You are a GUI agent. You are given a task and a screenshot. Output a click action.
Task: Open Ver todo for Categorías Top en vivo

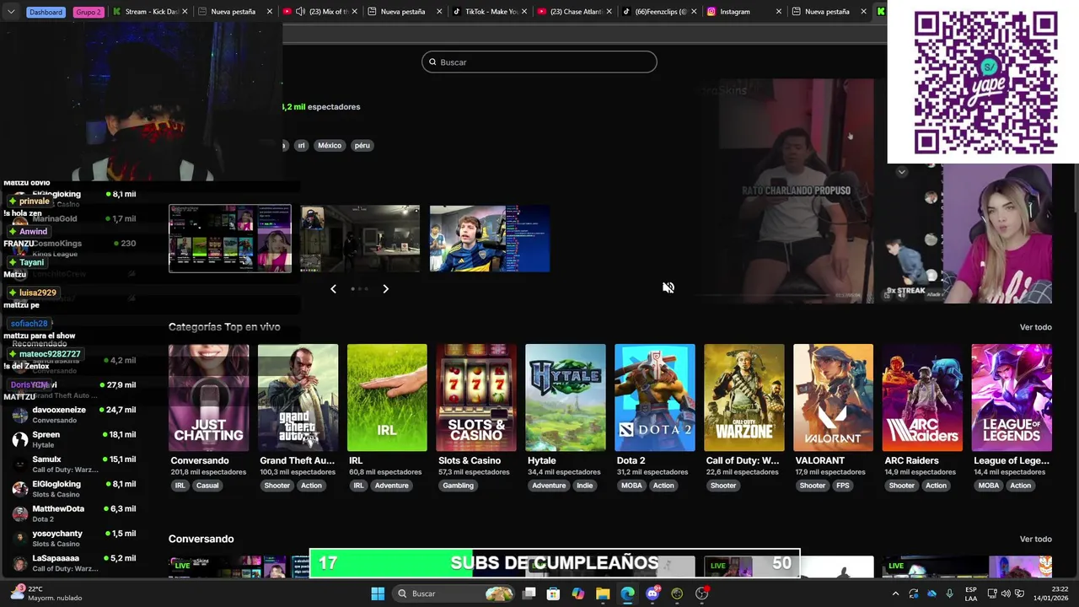coord(1035,327)
